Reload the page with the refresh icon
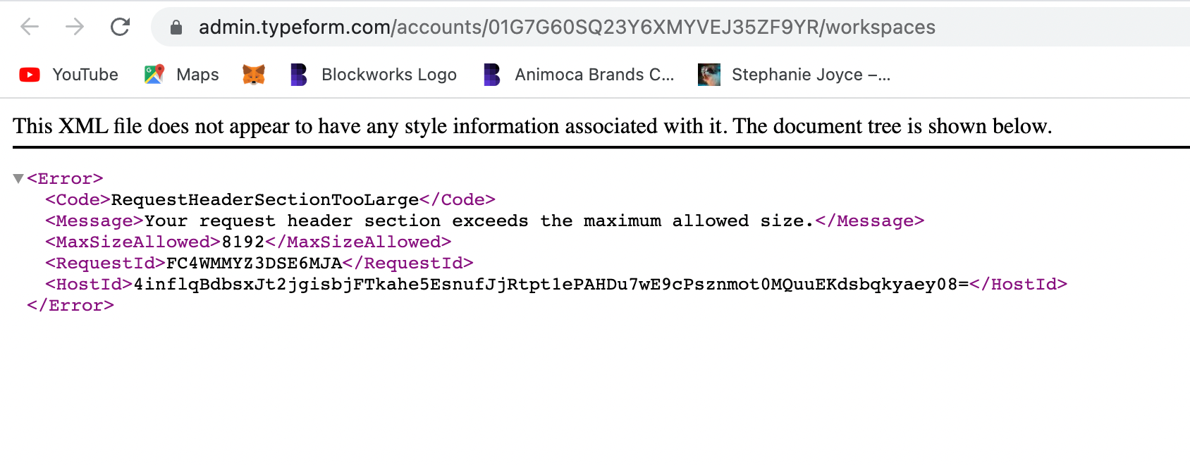 point(121,27)
